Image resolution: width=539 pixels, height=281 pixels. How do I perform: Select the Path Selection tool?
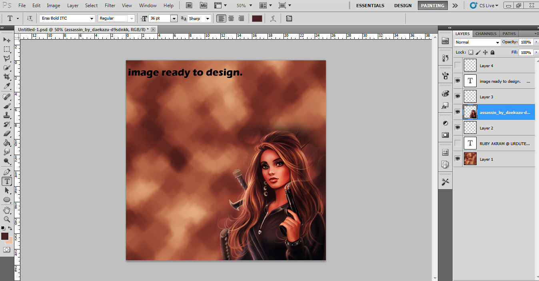tap(7, 190)
